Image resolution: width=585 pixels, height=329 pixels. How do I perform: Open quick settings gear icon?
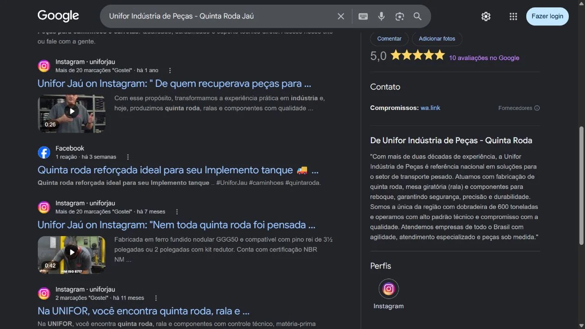[x=486, y=17]
